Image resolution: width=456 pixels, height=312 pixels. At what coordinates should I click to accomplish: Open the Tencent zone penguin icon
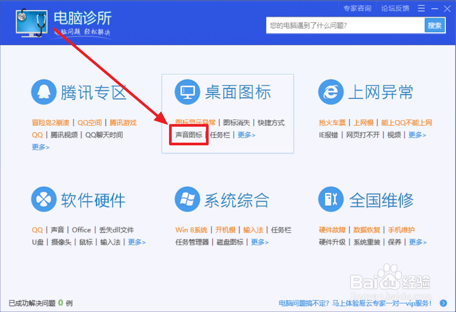pyautogui.click(x=44, y=92)
